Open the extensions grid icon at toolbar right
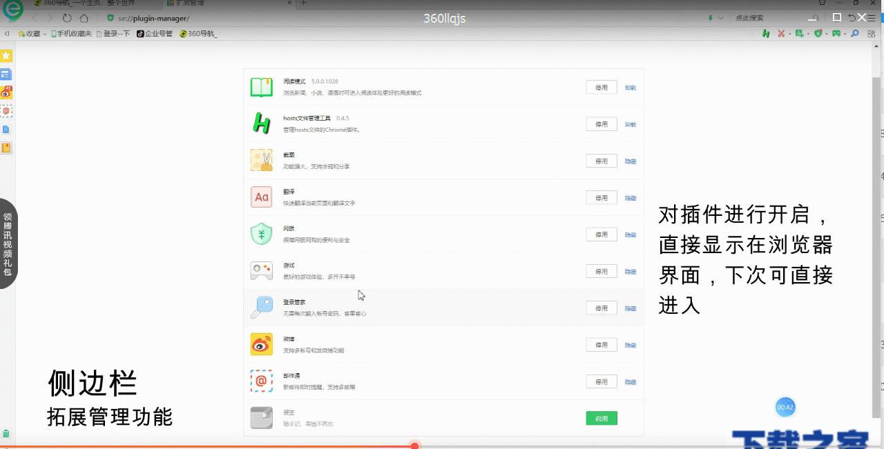The image size is (884, 449). (872, 33)
